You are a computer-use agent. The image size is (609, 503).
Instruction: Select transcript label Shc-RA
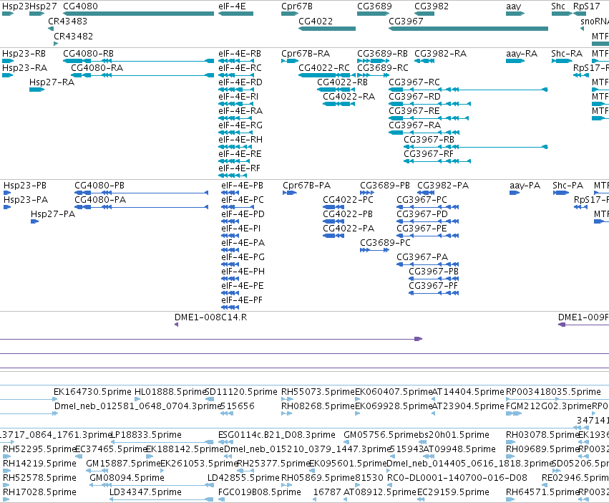[x=567, y=53]
